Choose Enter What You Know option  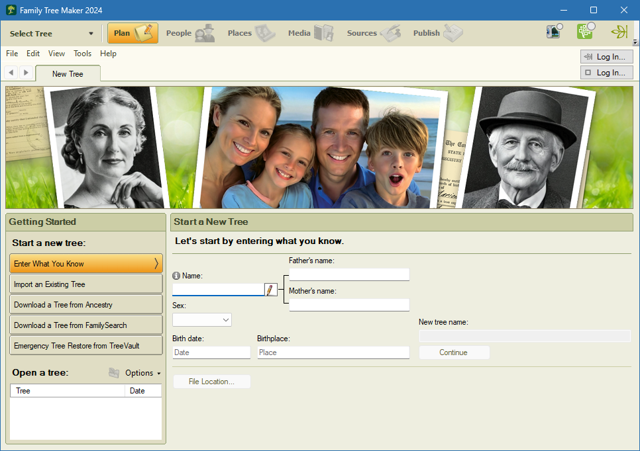point(85,263)
